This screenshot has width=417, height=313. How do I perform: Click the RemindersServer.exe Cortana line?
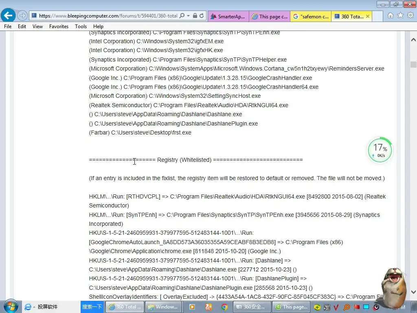click(x=237, y=68)
